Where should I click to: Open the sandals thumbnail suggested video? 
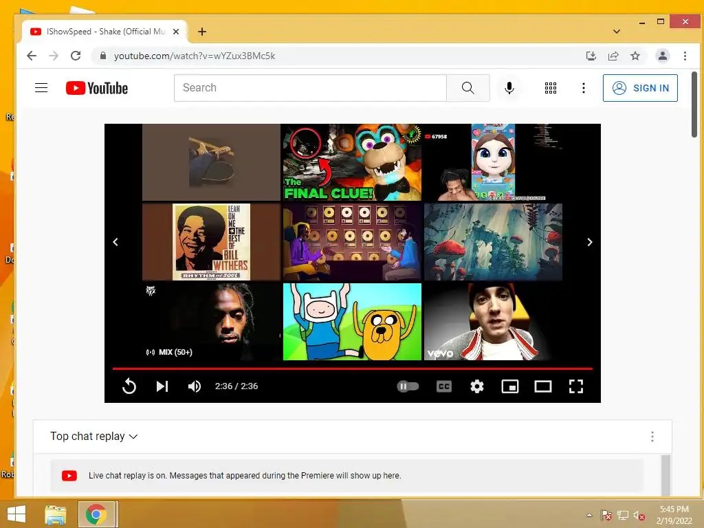click(211, 162)
